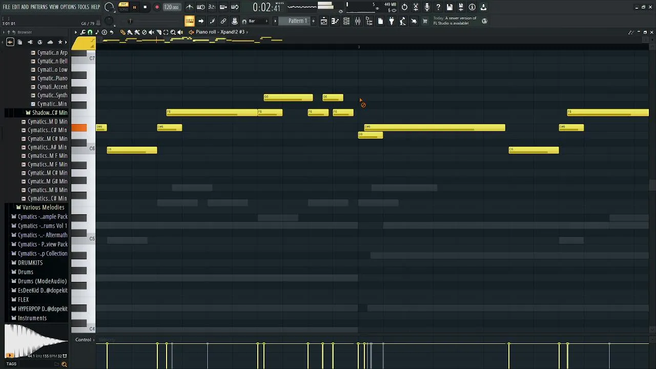Click the globe news icon
Screen dimensions: 656x369
484,21
